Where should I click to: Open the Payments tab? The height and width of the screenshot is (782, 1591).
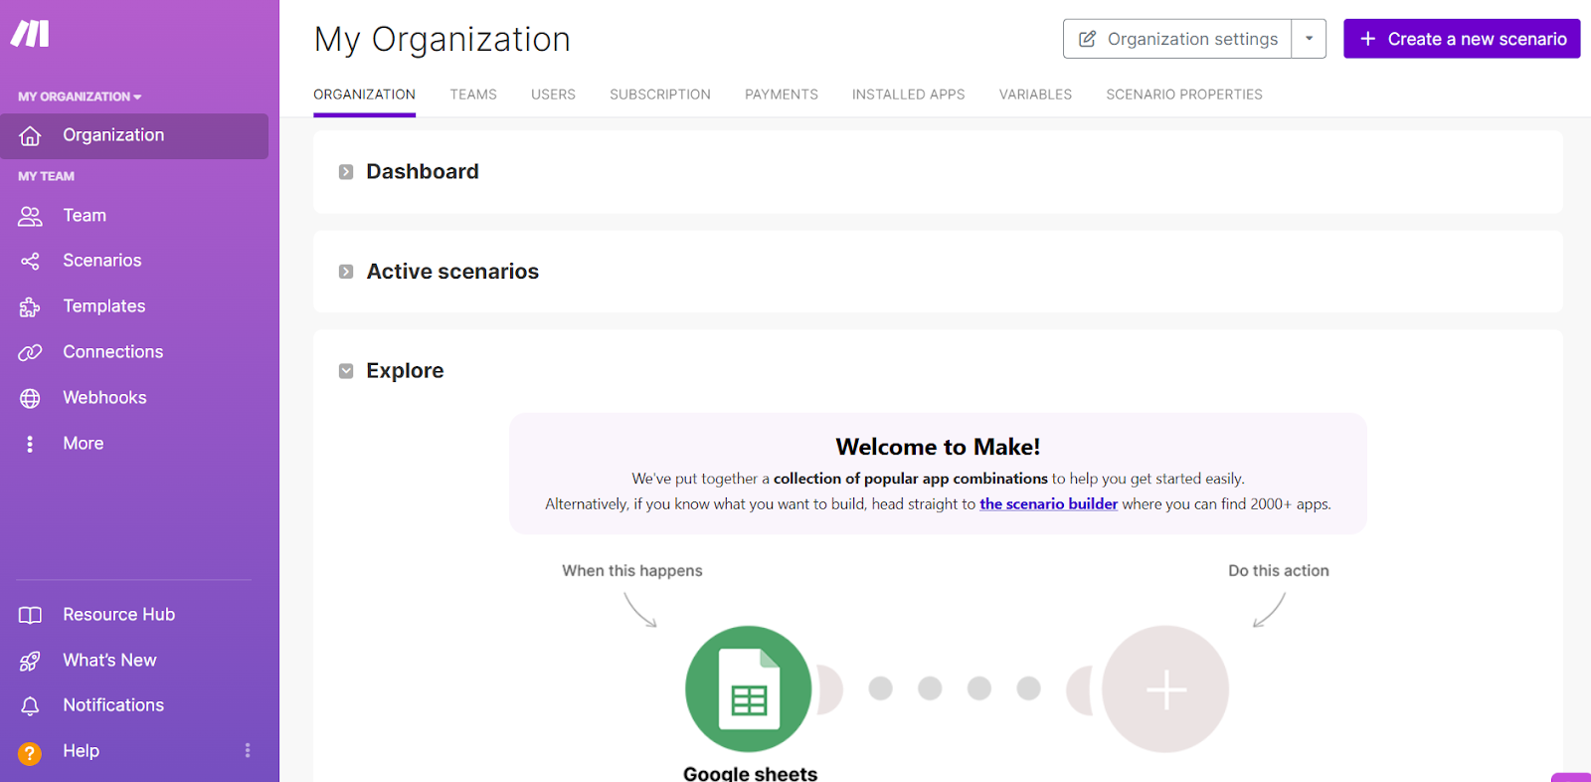click(x=782, y=95)
